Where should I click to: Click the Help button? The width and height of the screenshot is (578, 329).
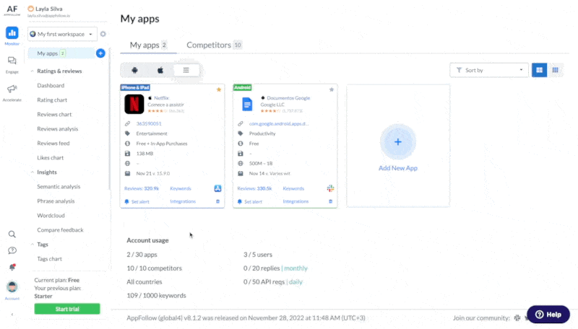[548, 315]
